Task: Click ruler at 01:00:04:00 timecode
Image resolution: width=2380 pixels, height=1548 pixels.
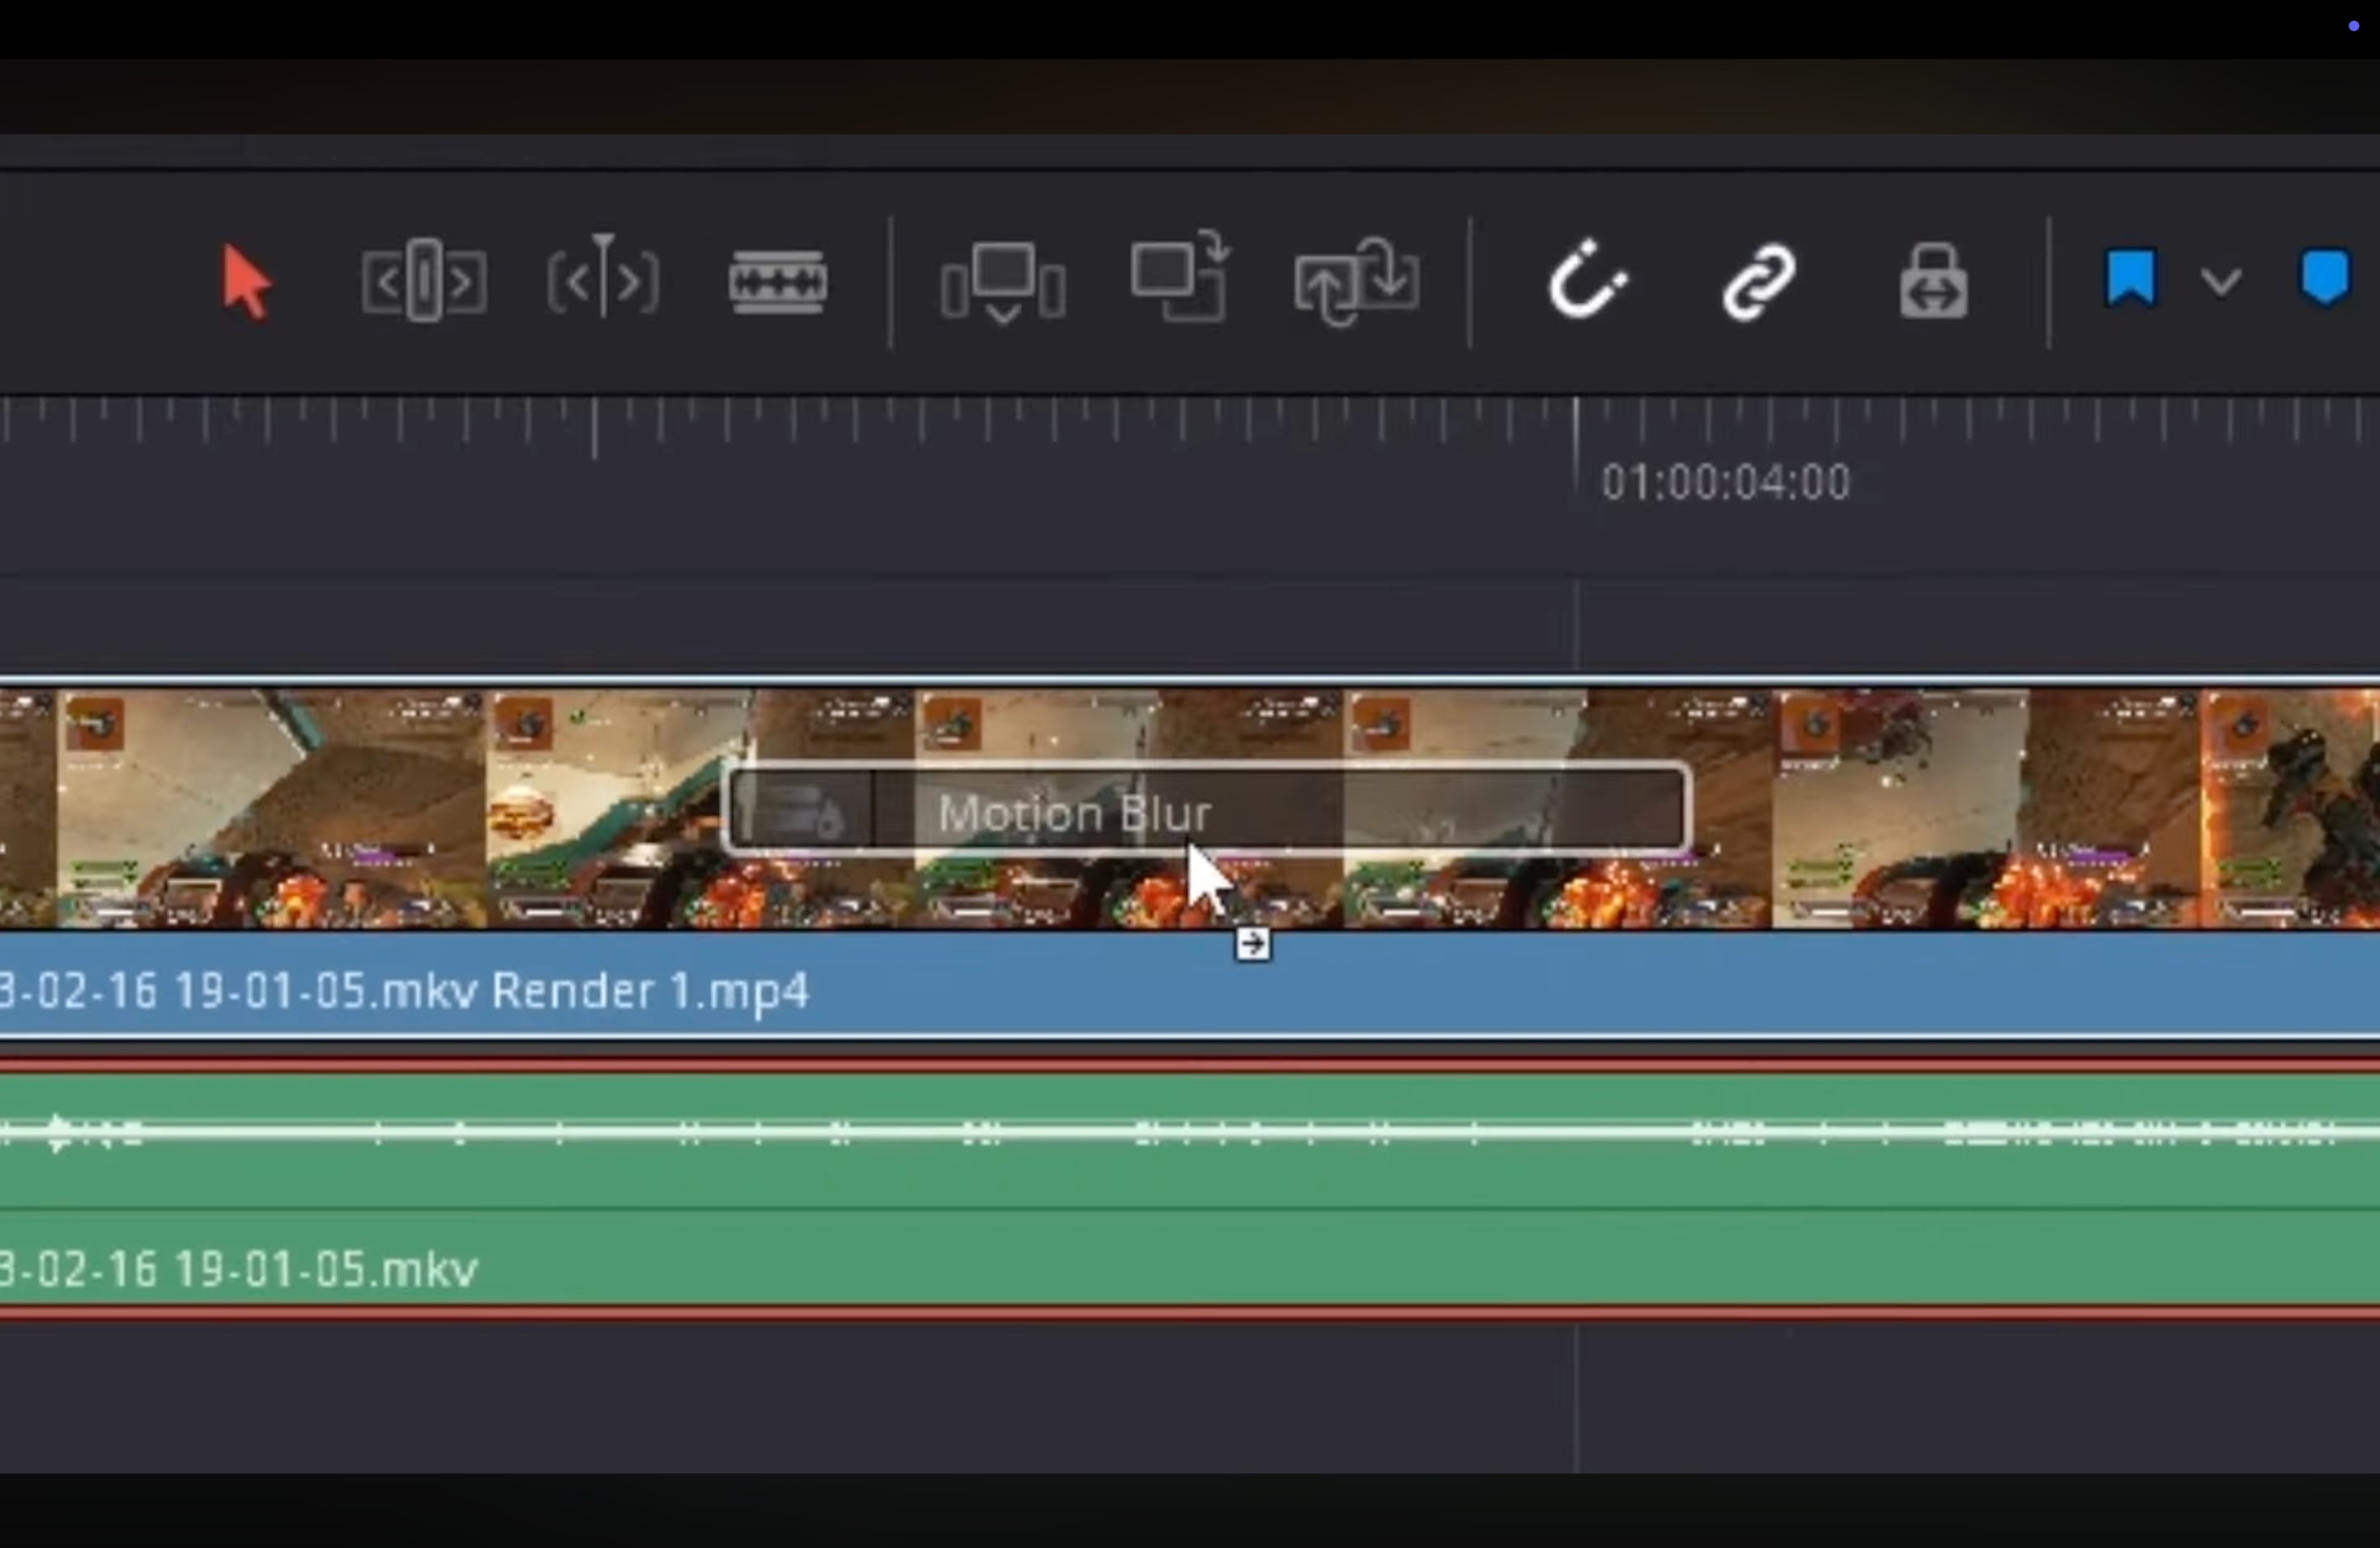Action: [1725, 482]
